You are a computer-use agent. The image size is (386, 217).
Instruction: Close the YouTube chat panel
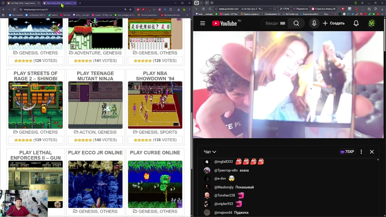tap(372, 152)
